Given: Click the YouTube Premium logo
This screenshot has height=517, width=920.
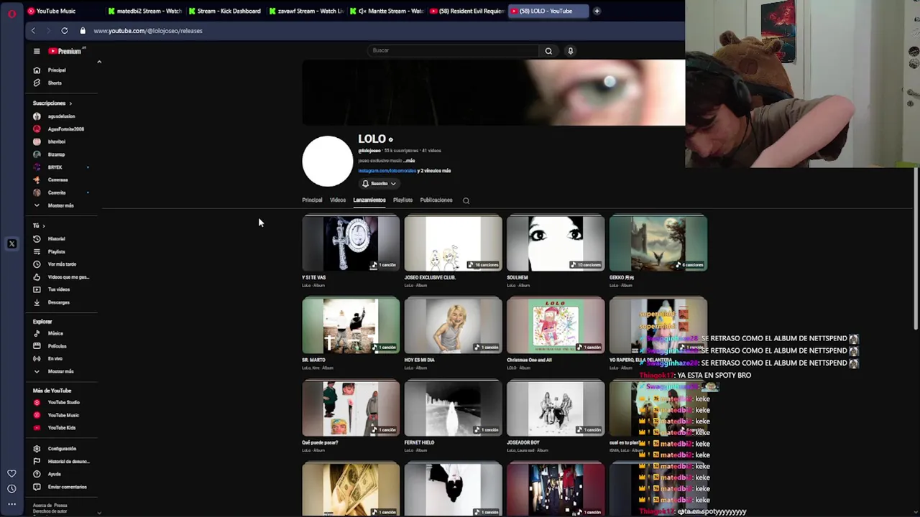Looking at the screenshot, I should pos(65,51).
